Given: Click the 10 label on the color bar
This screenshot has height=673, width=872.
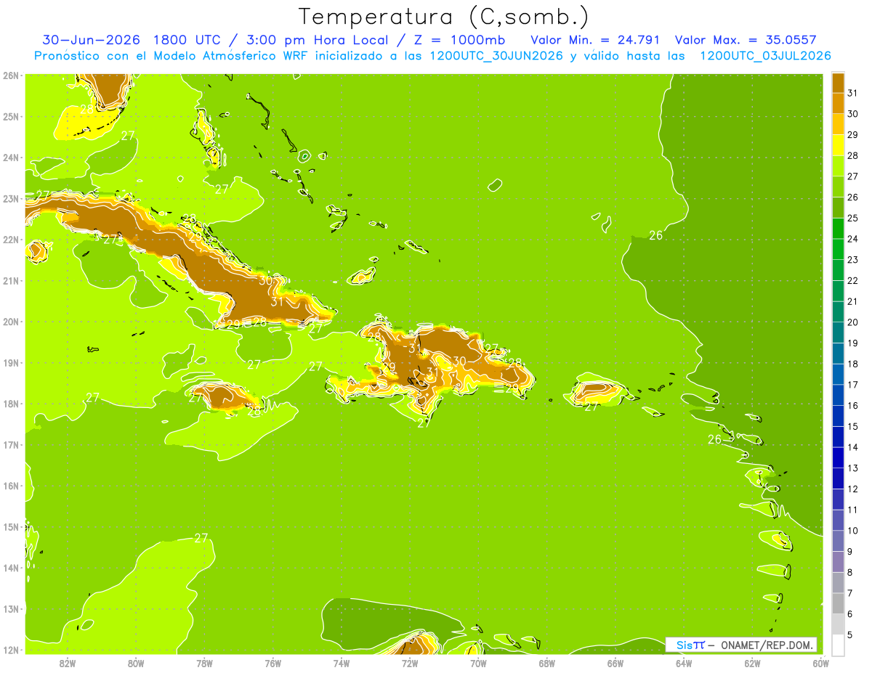Looking at the screenshot, I should pos(852,531).
